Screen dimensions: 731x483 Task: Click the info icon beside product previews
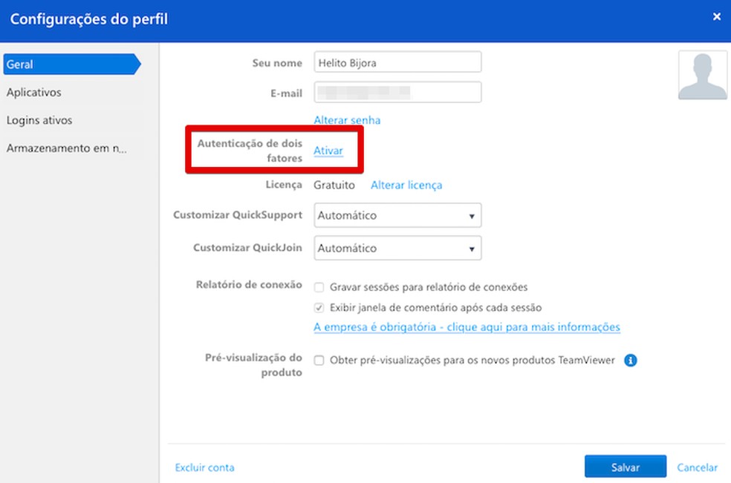click(631, 361)
